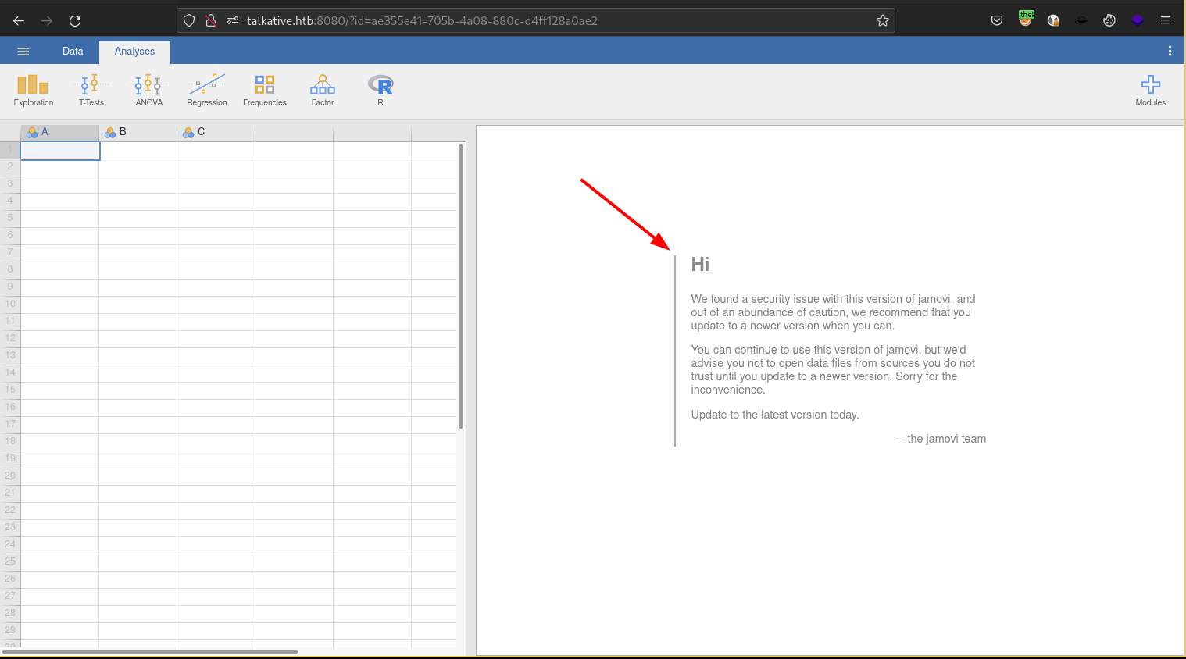Open the Modules plus menu
Screen dimensions: 1186x659
coord(1150,90)
